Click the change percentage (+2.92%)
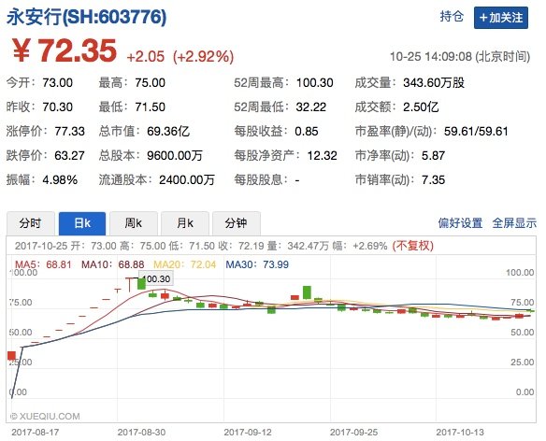Image resolution: width=546 pixels, height=441 pixels. 204,56
